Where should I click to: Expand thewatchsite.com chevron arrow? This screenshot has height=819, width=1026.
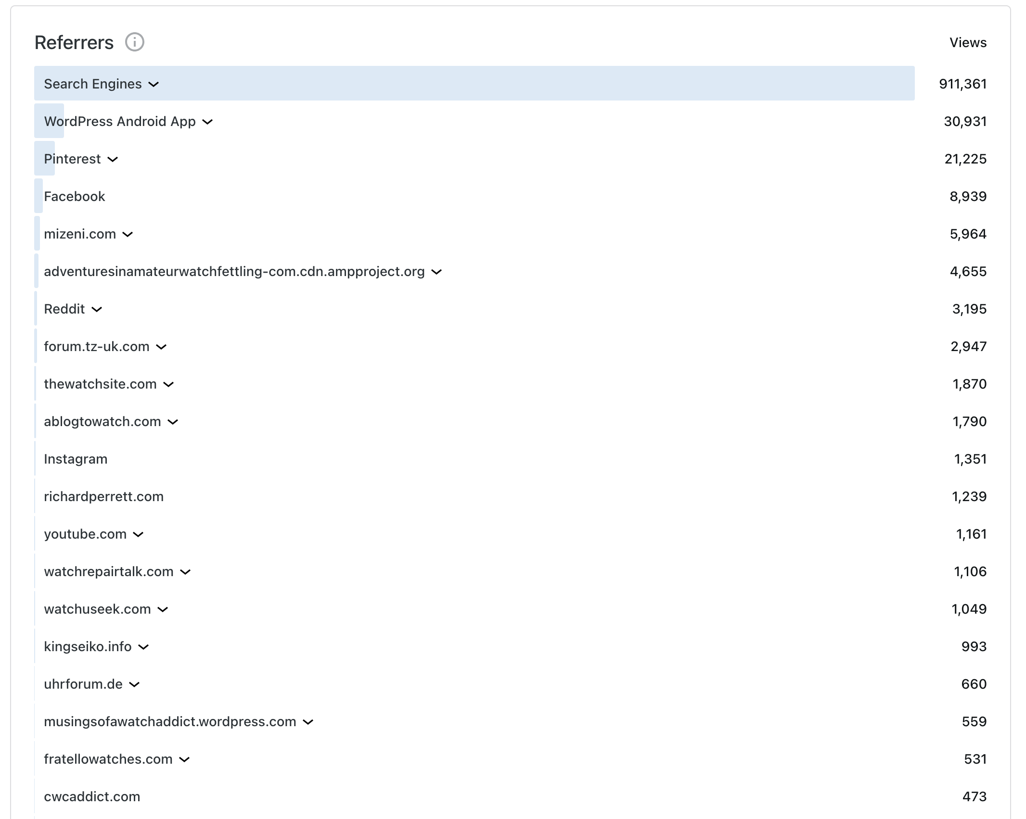coord(168,384)
